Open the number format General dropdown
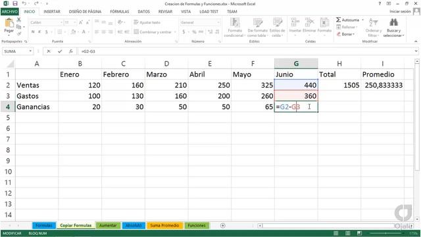 (218, 22)
